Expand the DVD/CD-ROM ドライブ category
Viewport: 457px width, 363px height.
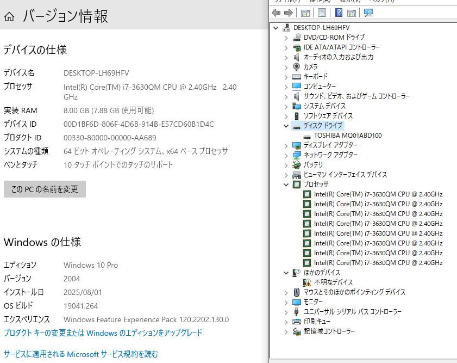pos(286,38)
